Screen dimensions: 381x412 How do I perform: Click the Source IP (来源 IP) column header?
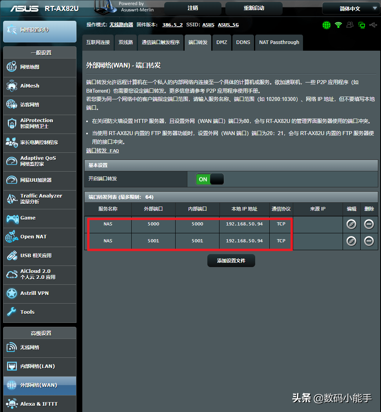[318, 209]
